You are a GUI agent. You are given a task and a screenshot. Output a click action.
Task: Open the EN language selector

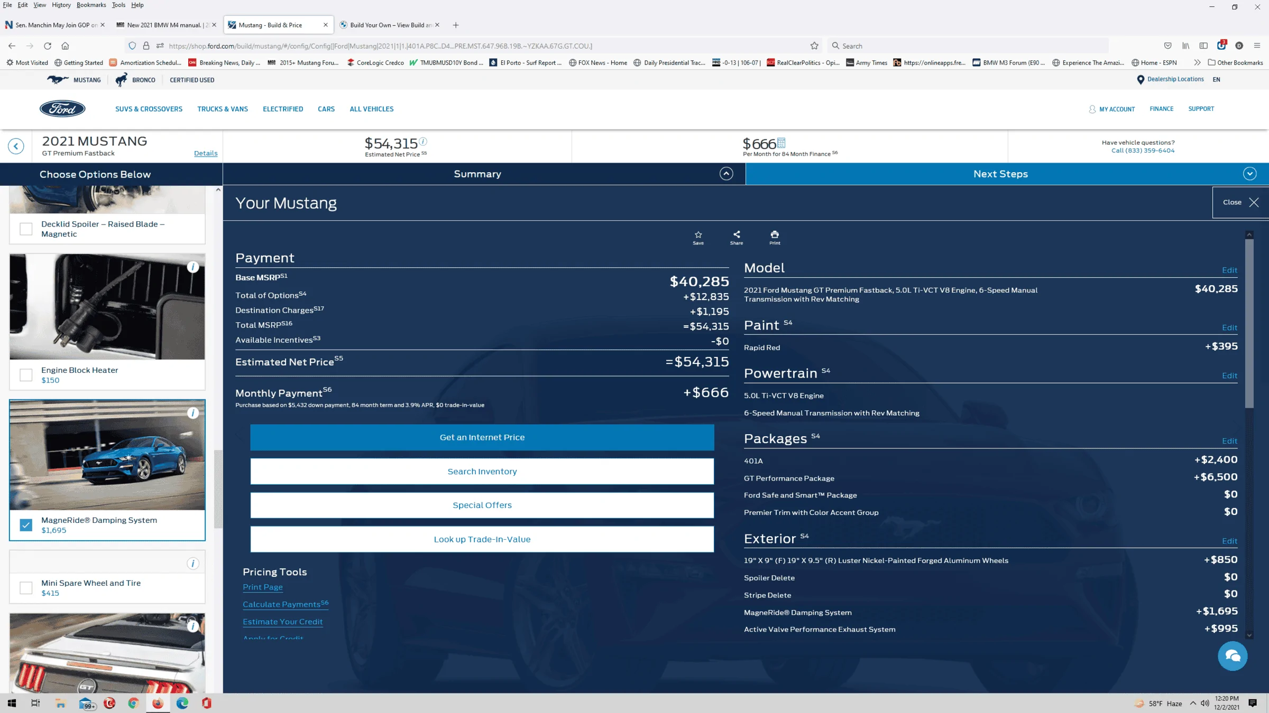[x=1216, y=80]
